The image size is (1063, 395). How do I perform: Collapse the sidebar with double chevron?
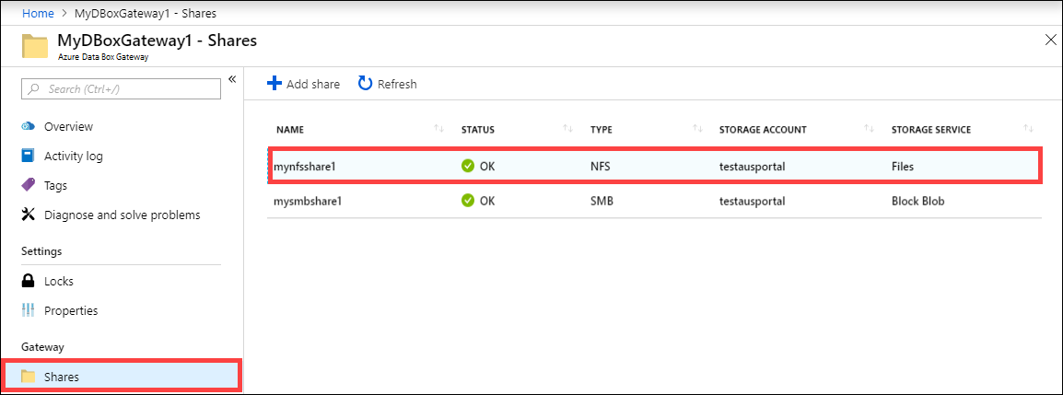coord(232,79)
